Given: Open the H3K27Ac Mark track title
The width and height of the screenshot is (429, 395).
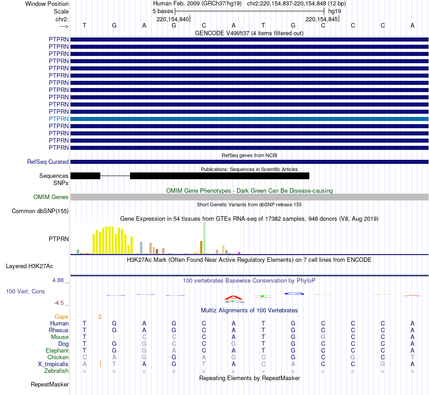Looking at the screenshot, I should click(x=249, y=260).
